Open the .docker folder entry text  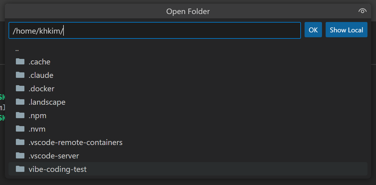42,89
